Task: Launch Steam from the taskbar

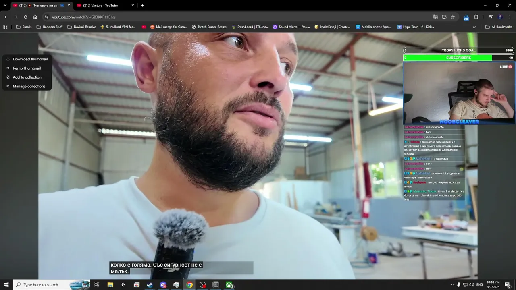Action: [x=150, y=285]
